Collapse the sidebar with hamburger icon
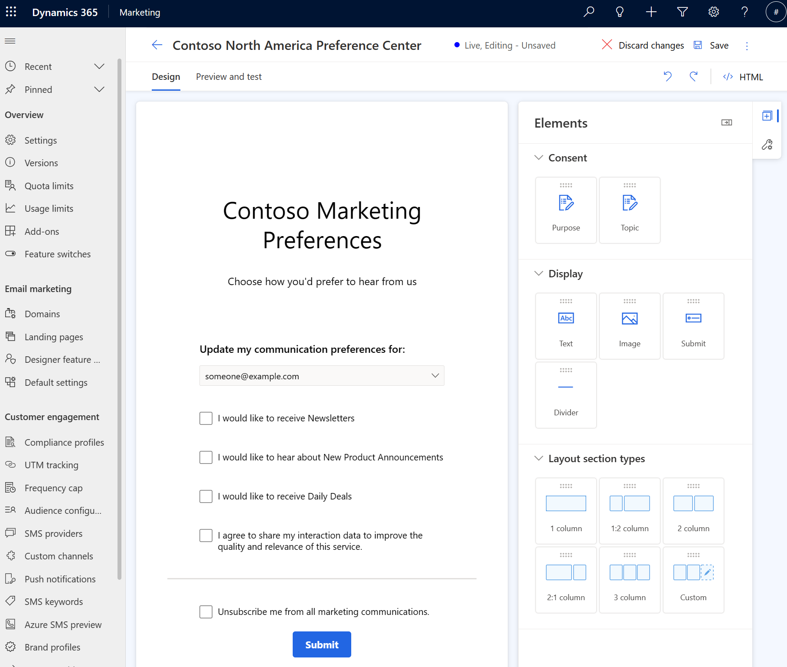The image size is (787, 667). pos(10,41)
